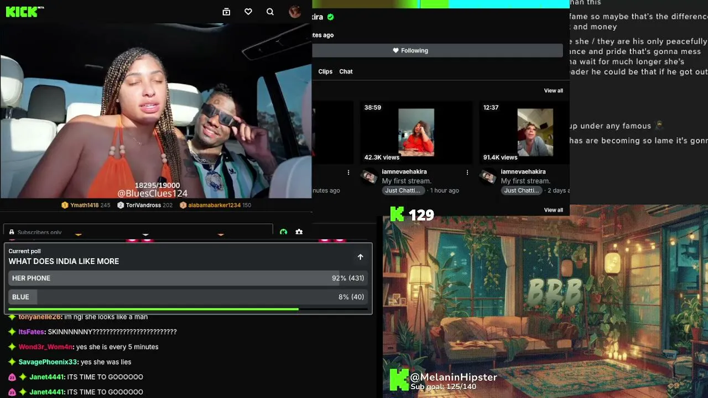Image resolution: width=708 pixels, height=398 pixels.
Task: Open ToriVandross on the gifter leaderboard
Action: click(143, 205)
